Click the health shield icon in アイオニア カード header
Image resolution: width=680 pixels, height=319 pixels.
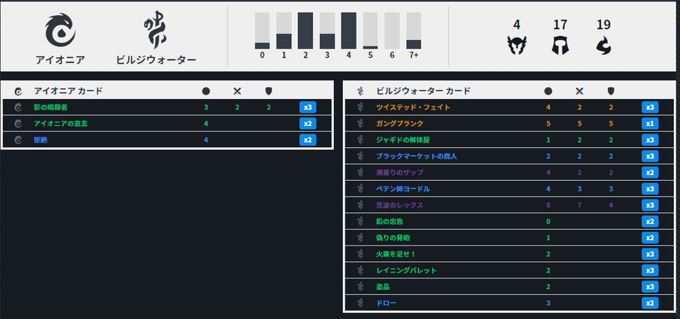coord(269,91)
